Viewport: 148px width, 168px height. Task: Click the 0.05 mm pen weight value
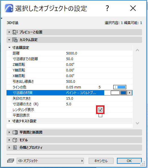(x=73, y=87)
